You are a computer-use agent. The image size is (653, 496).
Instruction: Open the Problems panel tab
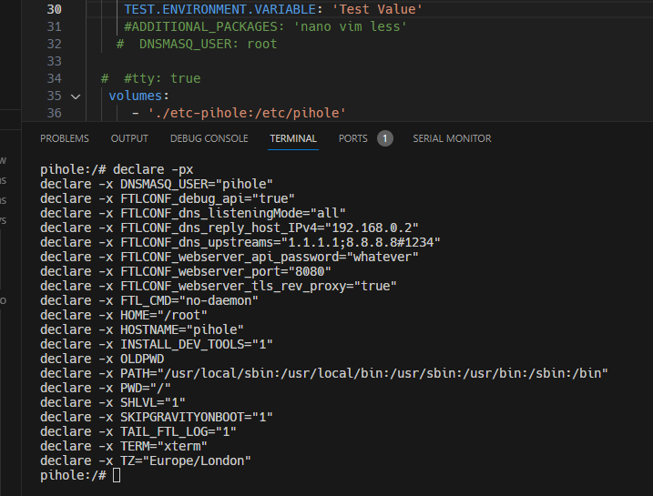coord(65,138)
